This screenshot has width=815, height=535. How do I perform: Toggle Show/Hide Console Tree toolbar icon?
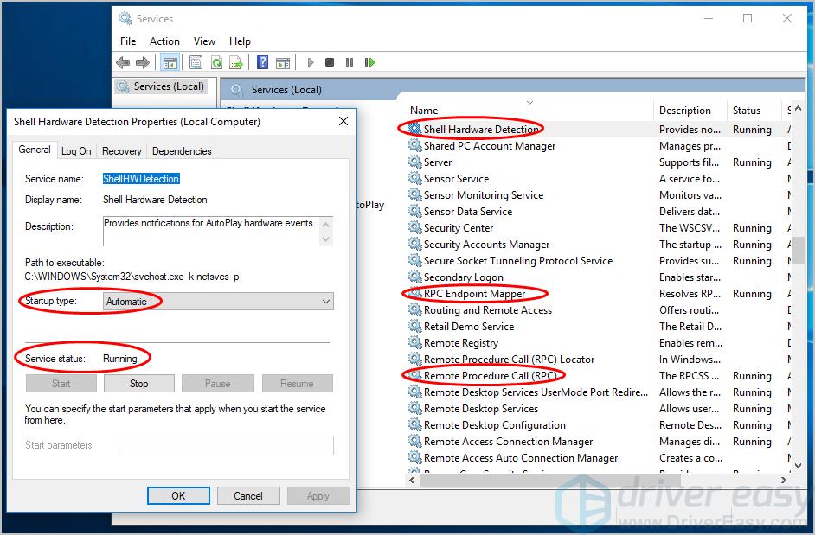(x=170, y=63)
